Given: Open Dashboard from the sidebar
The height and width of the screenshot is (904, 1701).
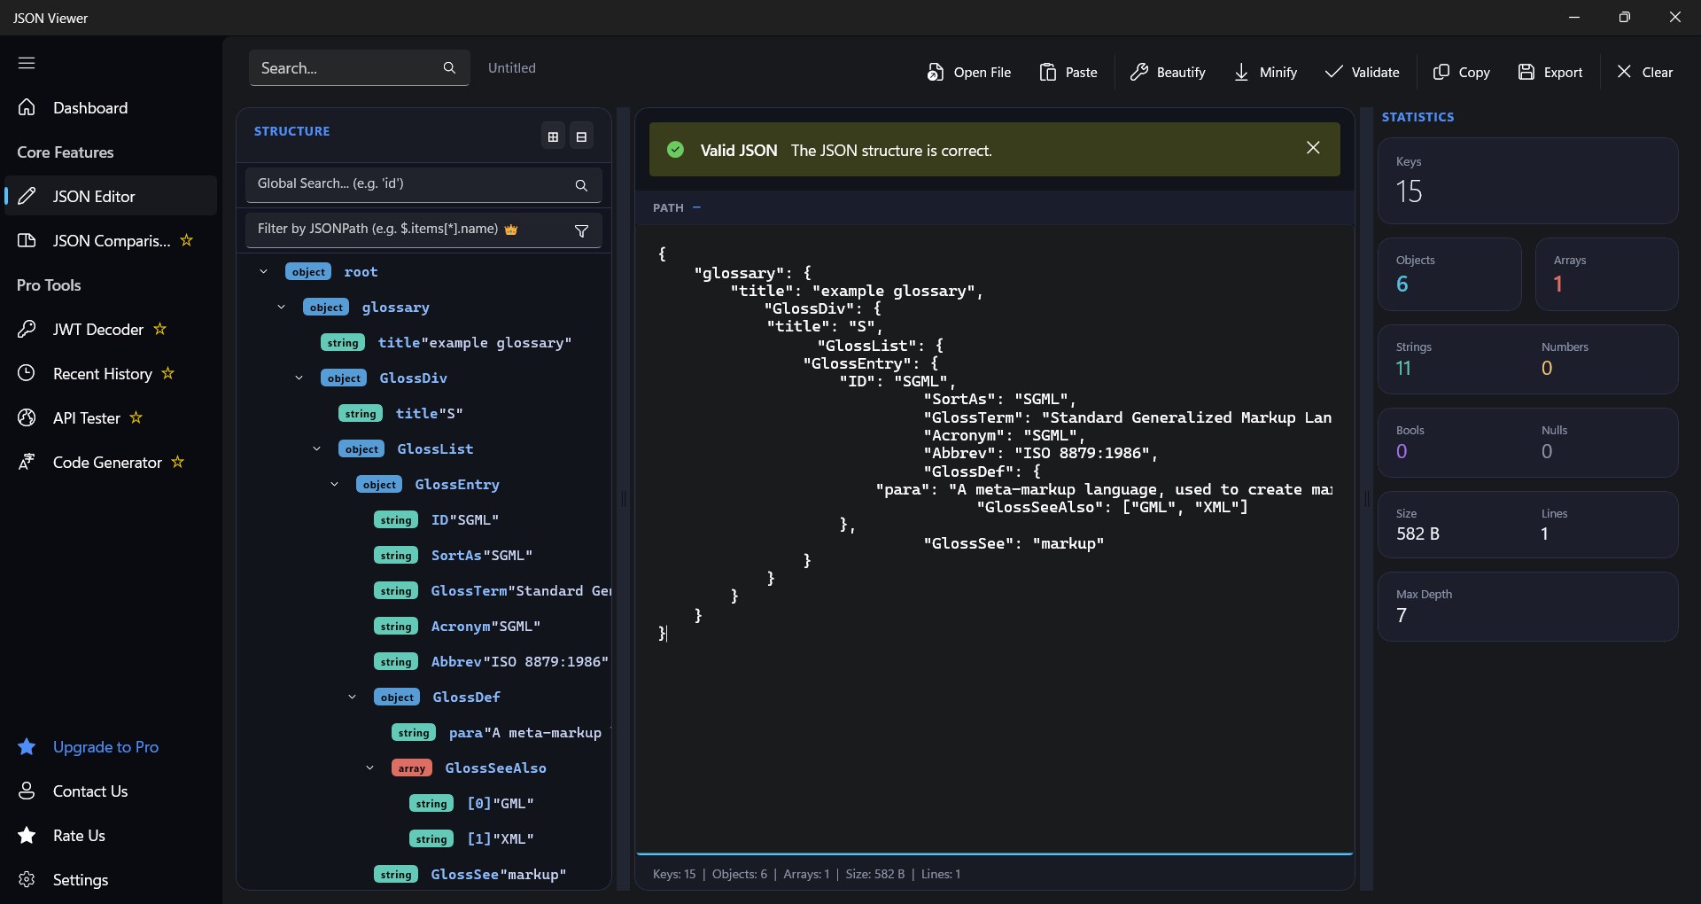Looking at the screenshot, I should [111, 107].
